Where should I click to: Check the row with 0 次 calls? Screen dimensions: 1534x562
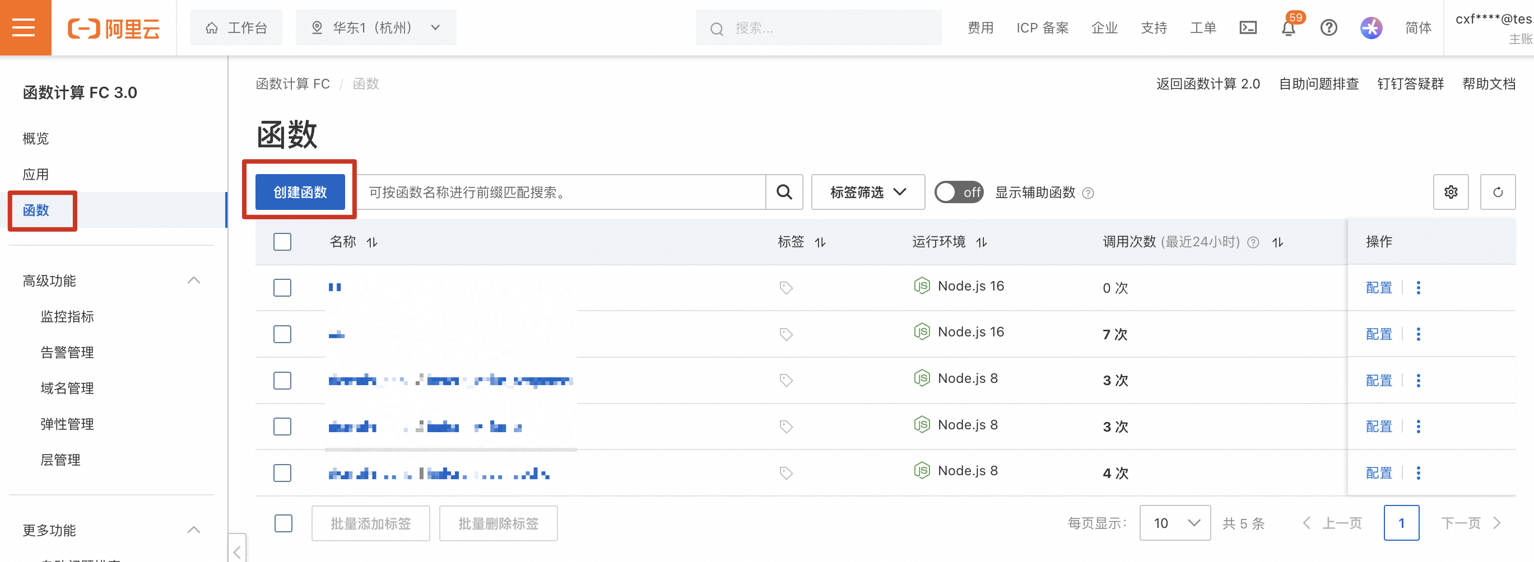[x=282, y=288]
